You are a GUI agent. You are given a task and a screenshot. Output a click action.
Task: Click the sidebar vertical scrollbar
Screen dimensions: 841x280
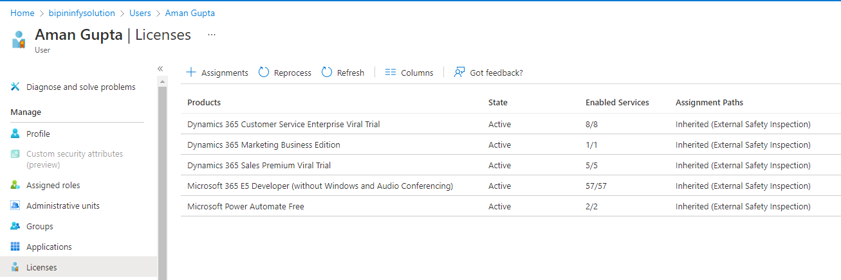coord(162,182)
